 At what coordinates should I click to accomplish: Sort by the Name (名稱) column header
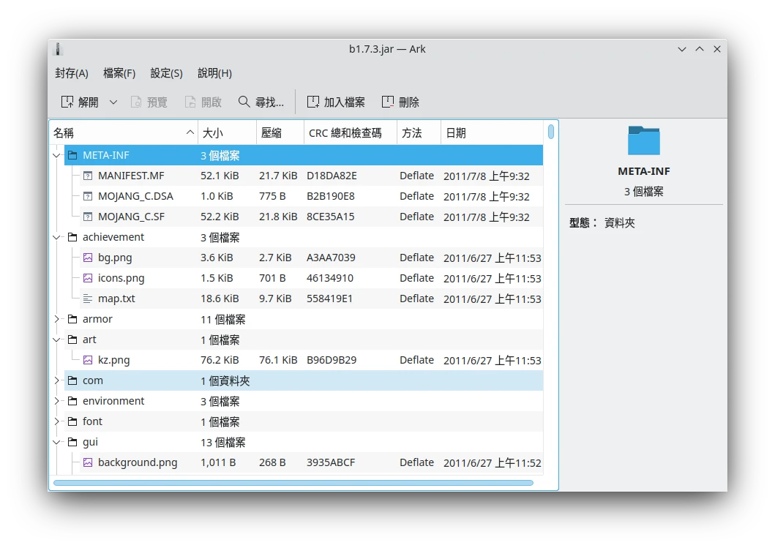pyautogui.click(x=117, y=132)
